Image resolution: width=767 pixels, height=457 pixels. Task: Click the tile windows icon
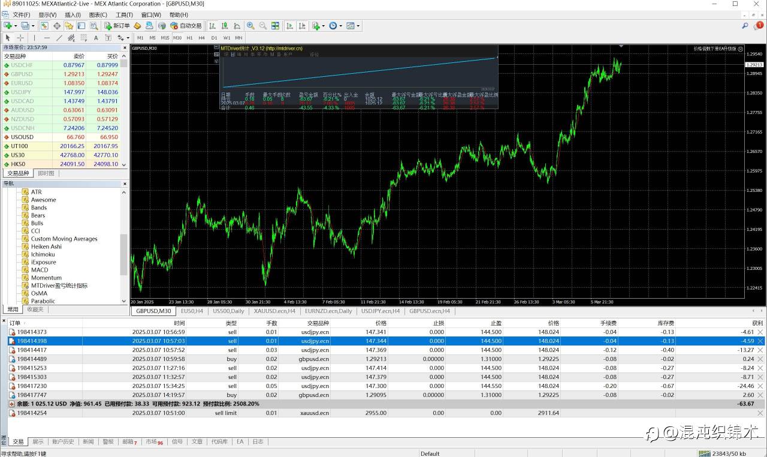275,26
